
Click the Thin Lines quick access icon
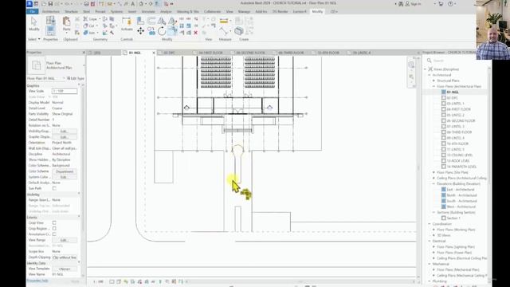click(x=158, y=4)
